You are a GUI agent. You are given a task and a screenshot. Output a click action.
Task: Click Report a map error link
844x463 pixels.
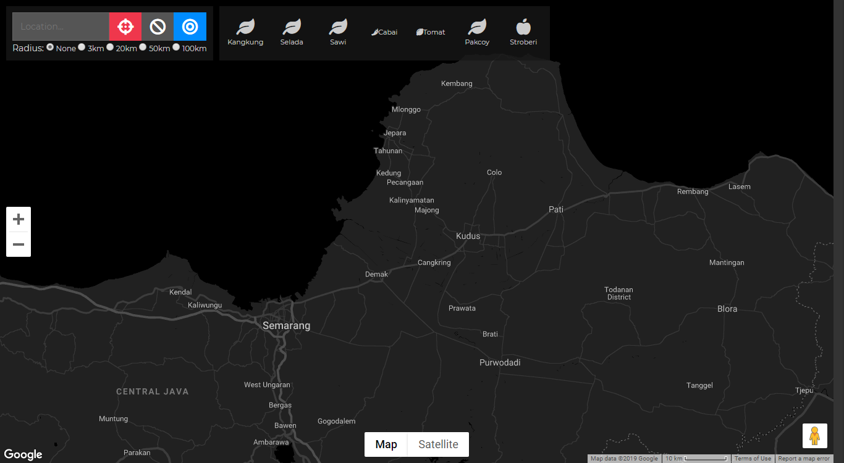pos(804,459)
